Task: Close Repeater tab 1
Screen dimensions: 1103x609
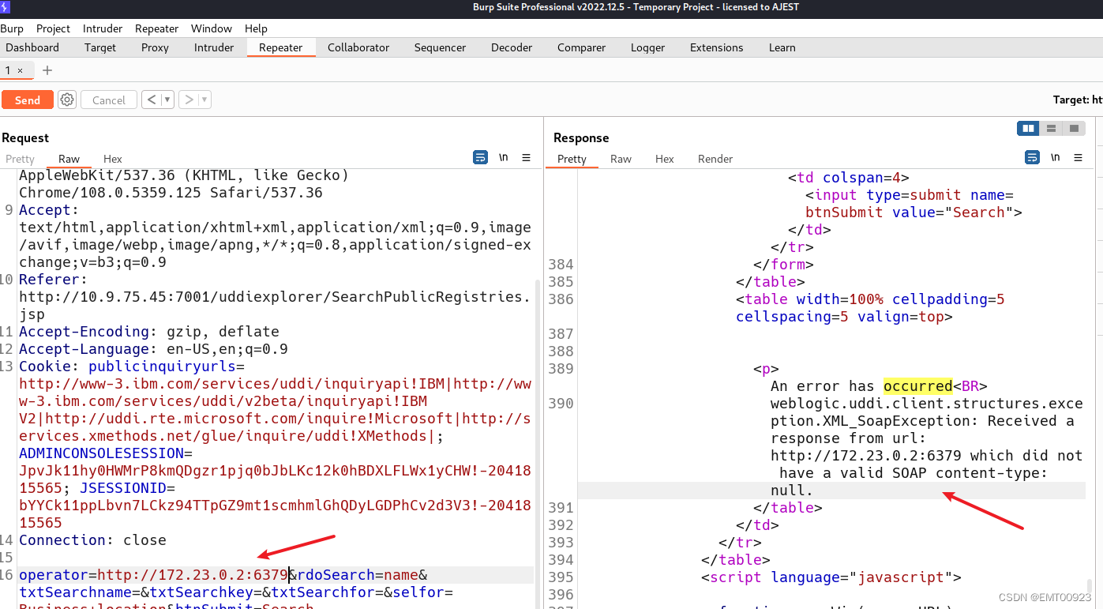Action: tap(21, 71)
